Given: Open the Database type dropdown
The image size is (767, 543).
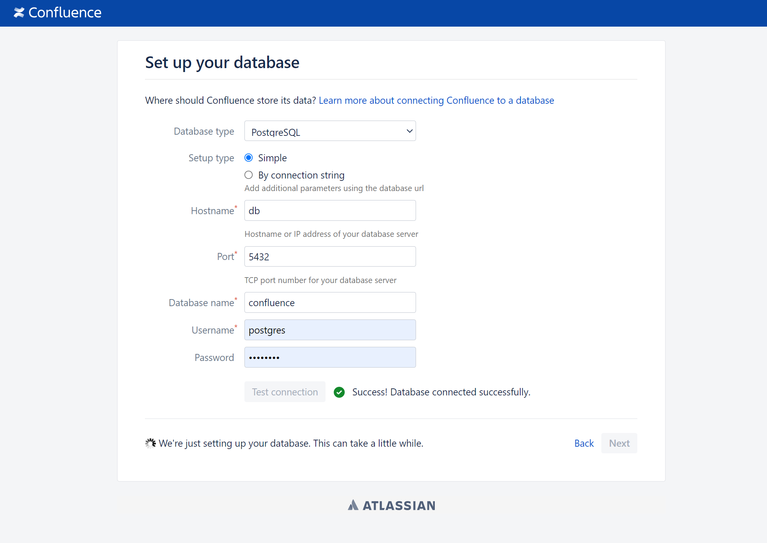Looking at the screenshot, I should [330, 131].
